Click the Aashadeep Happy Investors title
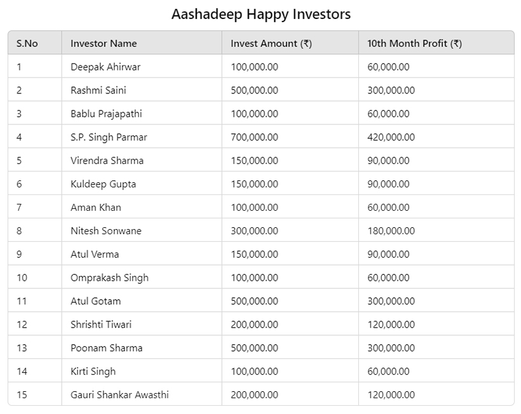This screenshot has height=414, width=521. (x=261, y=14)
